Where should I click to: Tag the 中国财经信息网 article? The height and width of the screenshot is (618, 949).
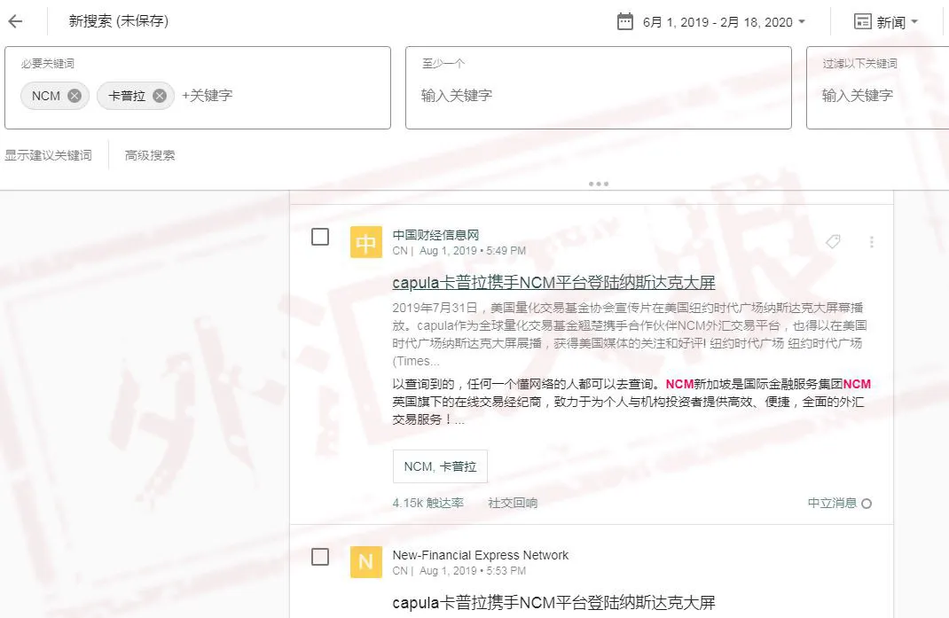tap(833, 241)
